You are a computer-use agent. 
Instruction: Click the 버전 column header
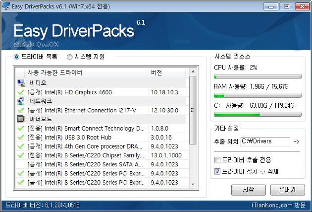(167, 73)
